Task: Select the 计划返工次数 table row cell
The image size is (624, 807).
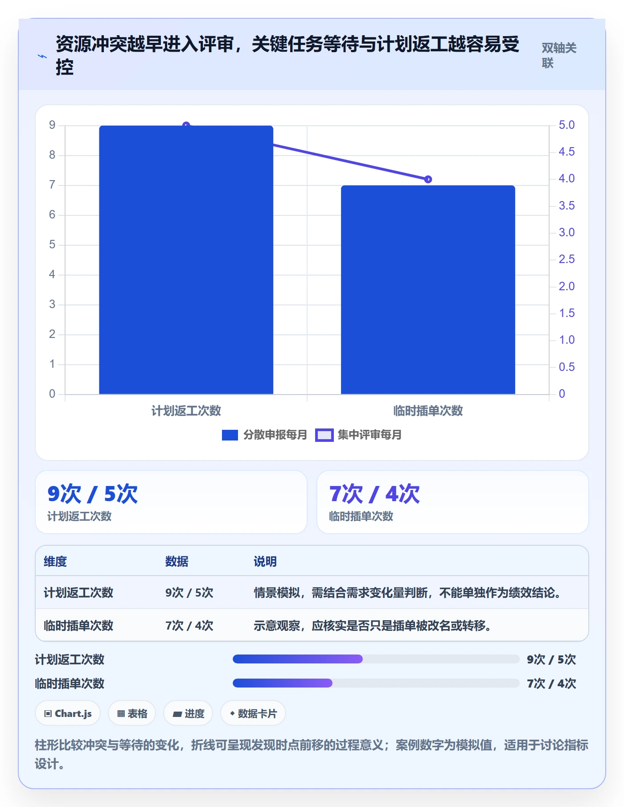Action: (78, 593)
